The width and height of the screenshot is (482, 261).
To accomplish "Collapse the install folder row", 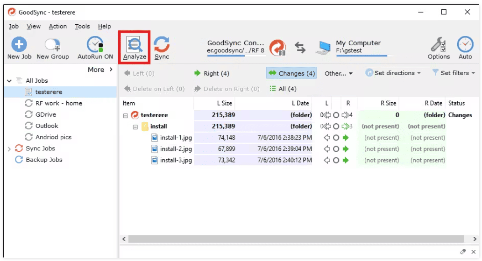I will click(x=135, y=127).
